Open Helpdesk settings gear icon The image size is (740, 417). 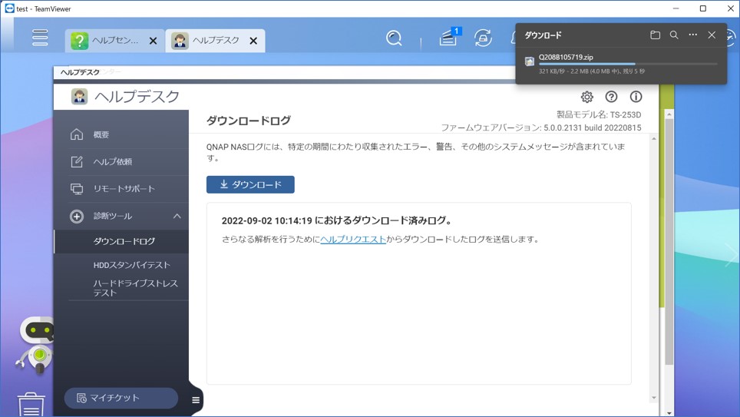click(586, 97)
